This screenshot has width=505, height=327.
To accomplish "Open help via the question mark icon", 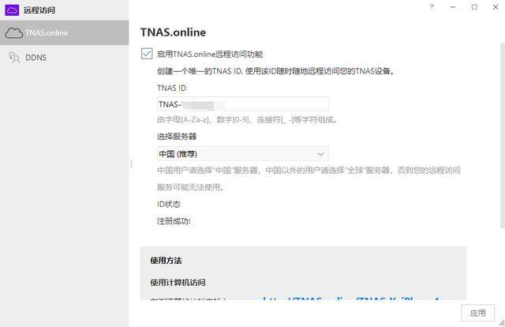I will [432, 7].
